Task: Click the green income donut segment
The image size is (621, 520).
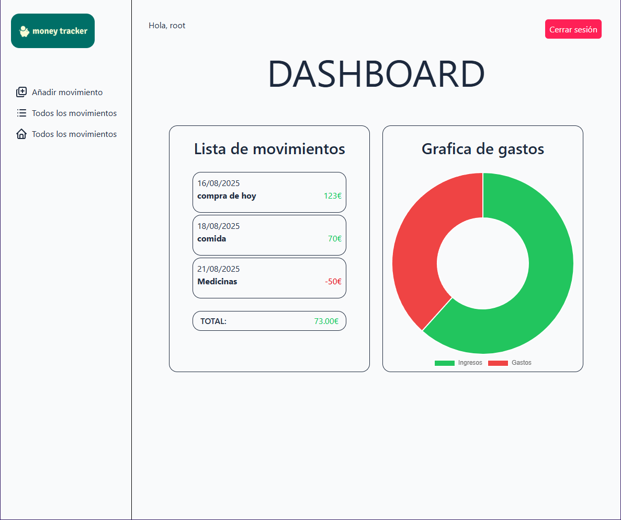Action: (544, 293)
